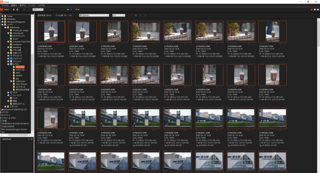Select the OneDrive folder
The image size is (320, 173).
pos(17,44)
